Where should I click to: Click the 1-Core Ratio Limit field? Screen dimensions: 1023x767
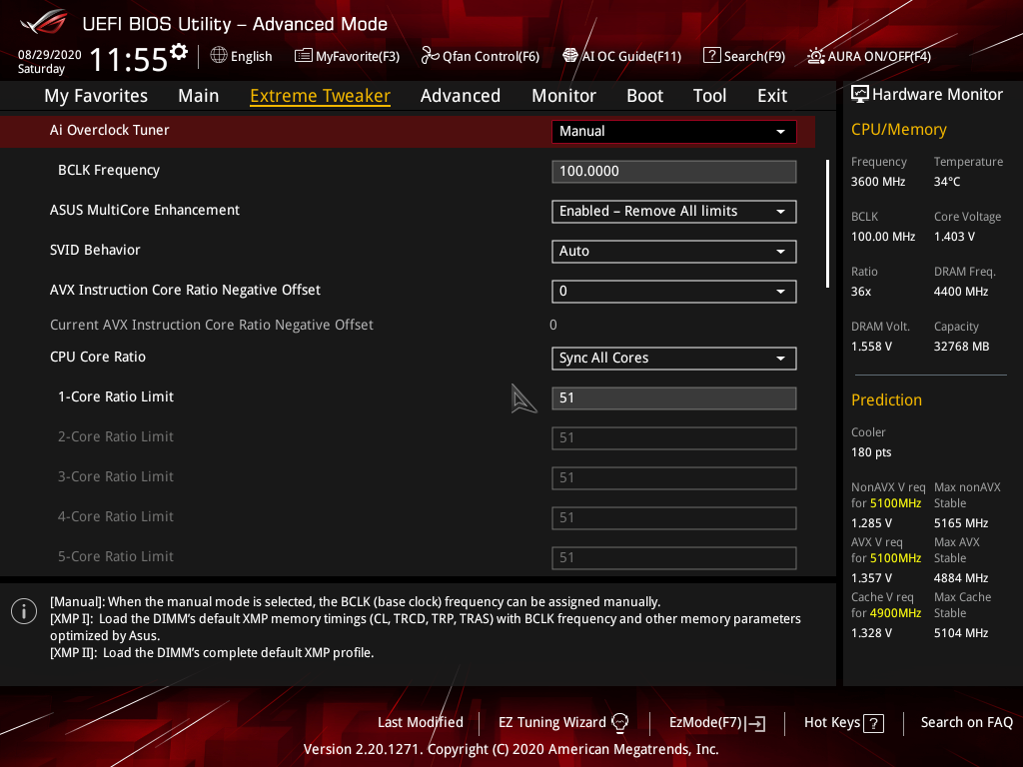coord(674,397)
